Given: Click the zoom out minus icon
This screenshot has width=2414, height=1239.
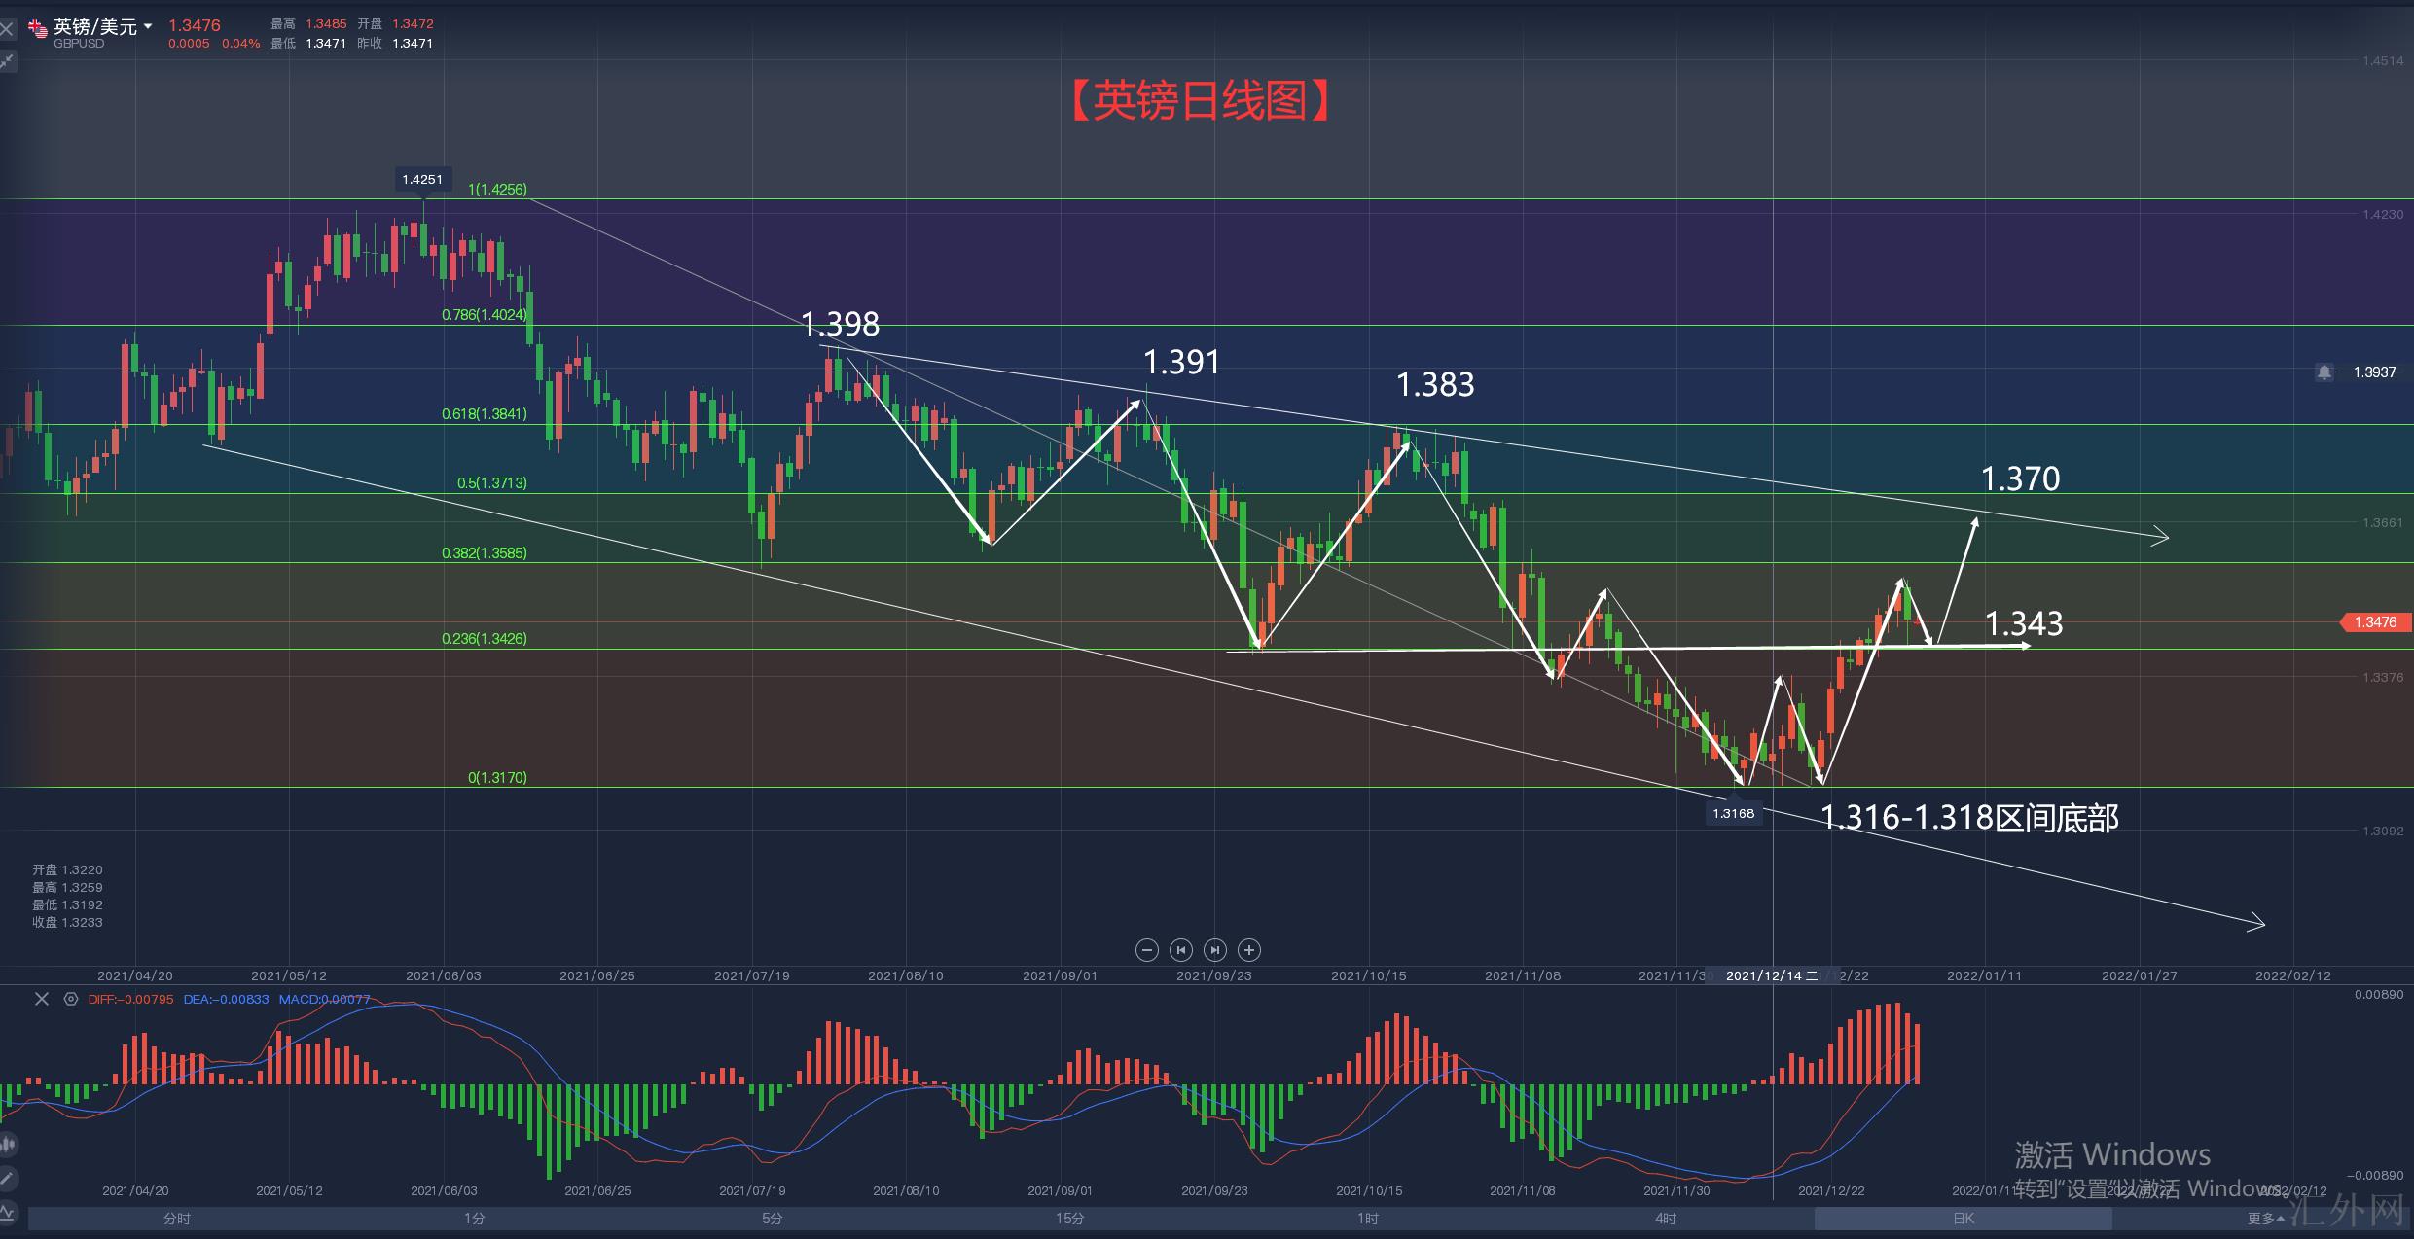Looking at the screenshot, I should coord(1146,950).
